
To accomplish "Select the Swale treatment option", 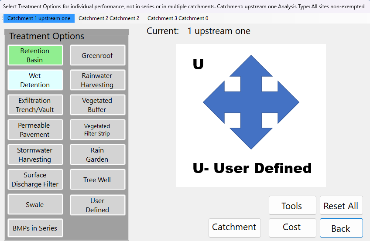I will pos(35,204).
